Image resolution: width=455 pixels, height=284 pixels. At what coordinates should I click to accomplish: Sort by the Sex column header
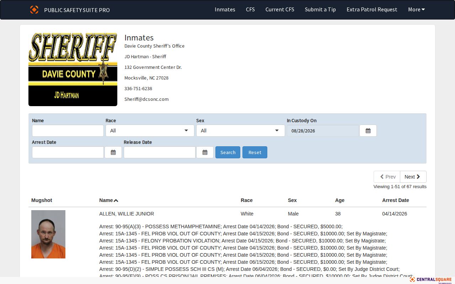(292, 200)
